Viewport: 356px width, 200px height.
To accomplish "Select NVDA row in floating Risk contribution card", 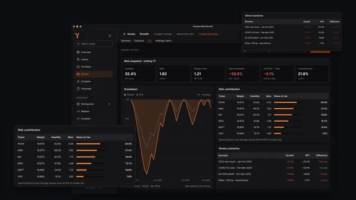I will tap(75, 144).
